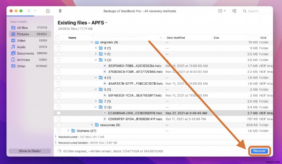Open the Home screen icon
Viewport: 282px width, 164px height.
[48, 11]
